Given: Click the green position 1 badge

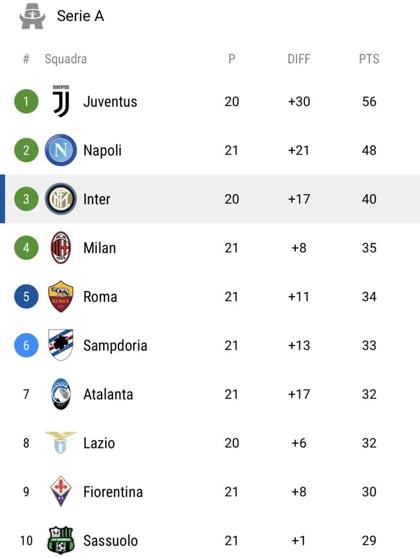Looking at the screenshot, I should (26, 101).
